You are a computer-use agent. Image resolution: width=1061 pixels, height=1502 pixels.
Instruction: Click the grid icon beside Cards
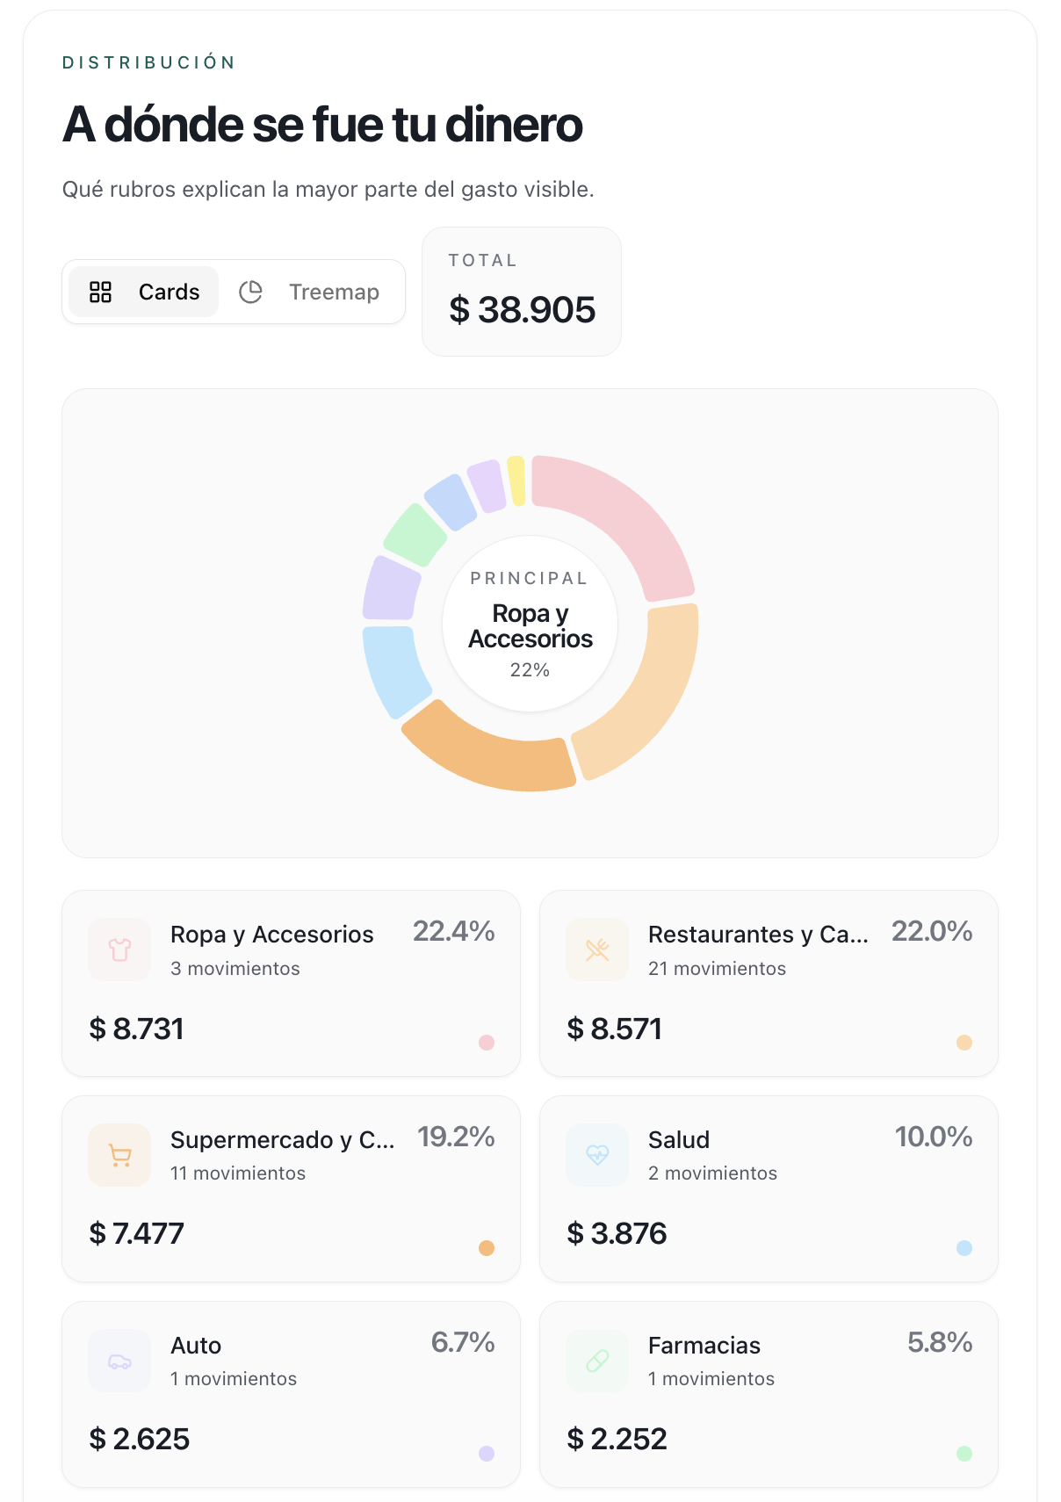(101, 292)
